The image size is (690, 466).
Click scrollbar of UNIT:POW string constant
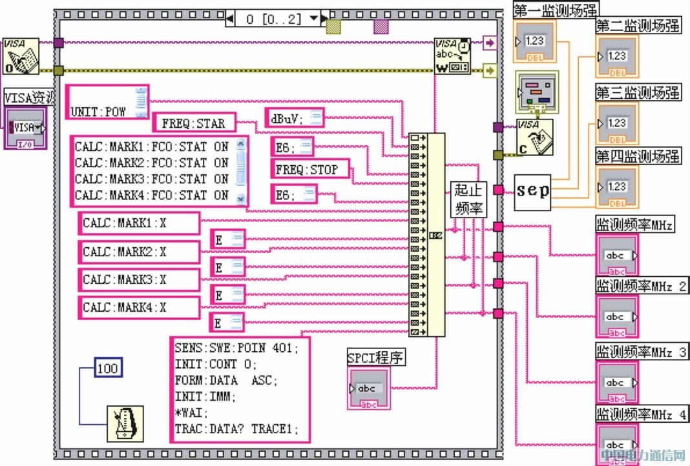pyautogui.click(x=140, y=101)
